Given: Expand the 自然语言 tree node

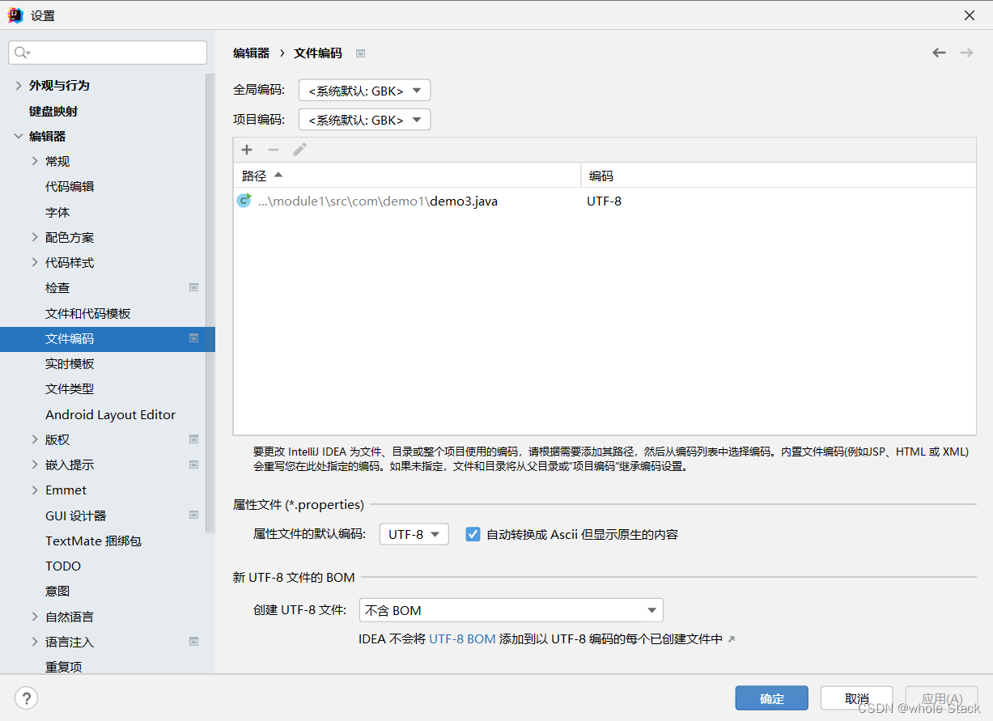Looking at the screenshot, I should click(35, 617).
